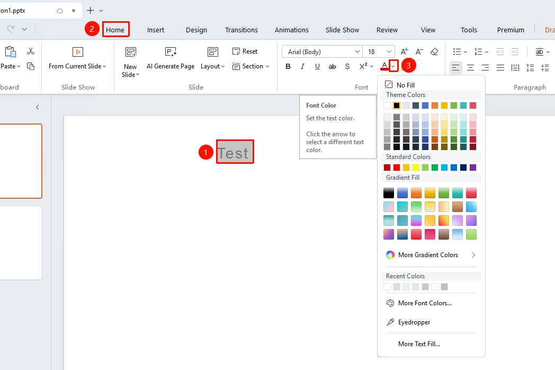
Task: Toggle Underline formatting
Action: click(x=317, y=66)
